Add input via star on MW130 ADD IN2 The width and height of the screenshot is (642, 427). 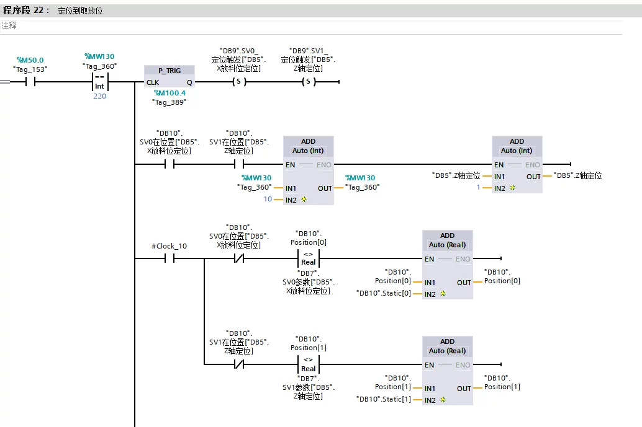point(304,200)
